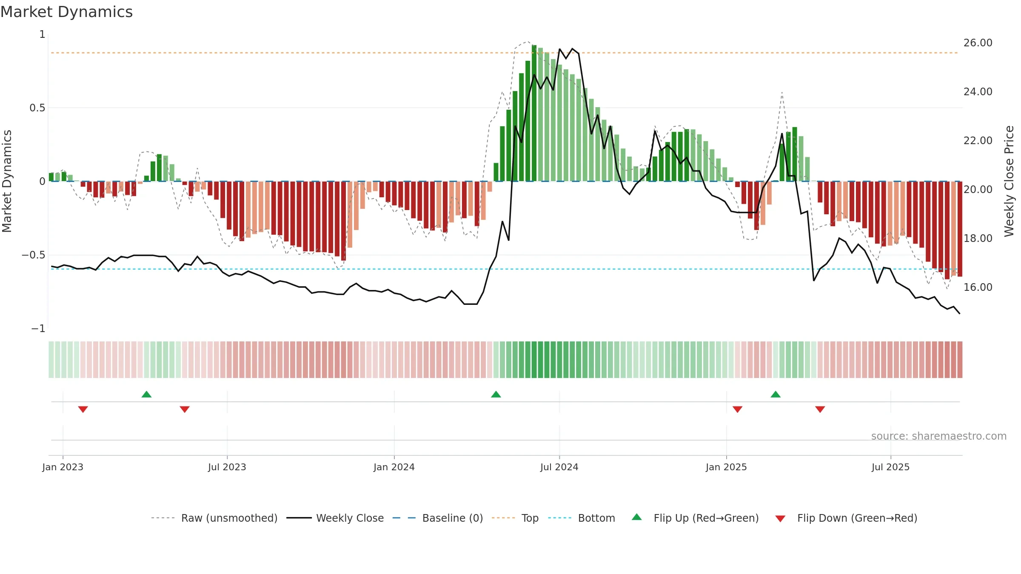This screenshot has height=574, width=1021.
Task: Click the first light green heat strip cell
Action: (x=51, y=360)
